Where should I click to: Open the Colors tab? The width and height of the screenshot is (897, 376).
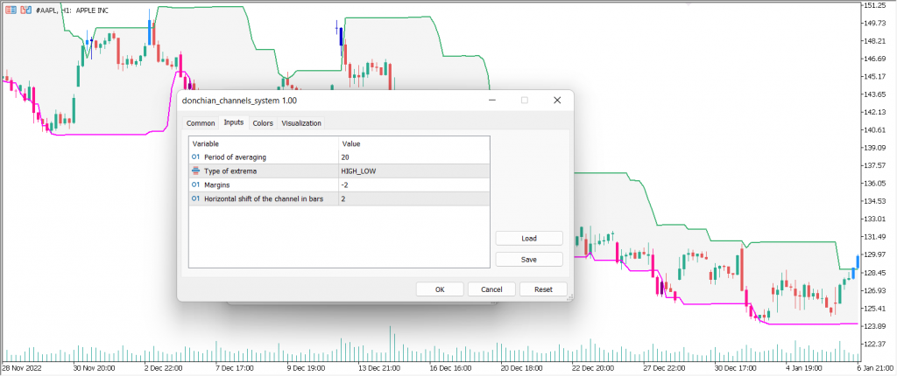pos(263,123)
